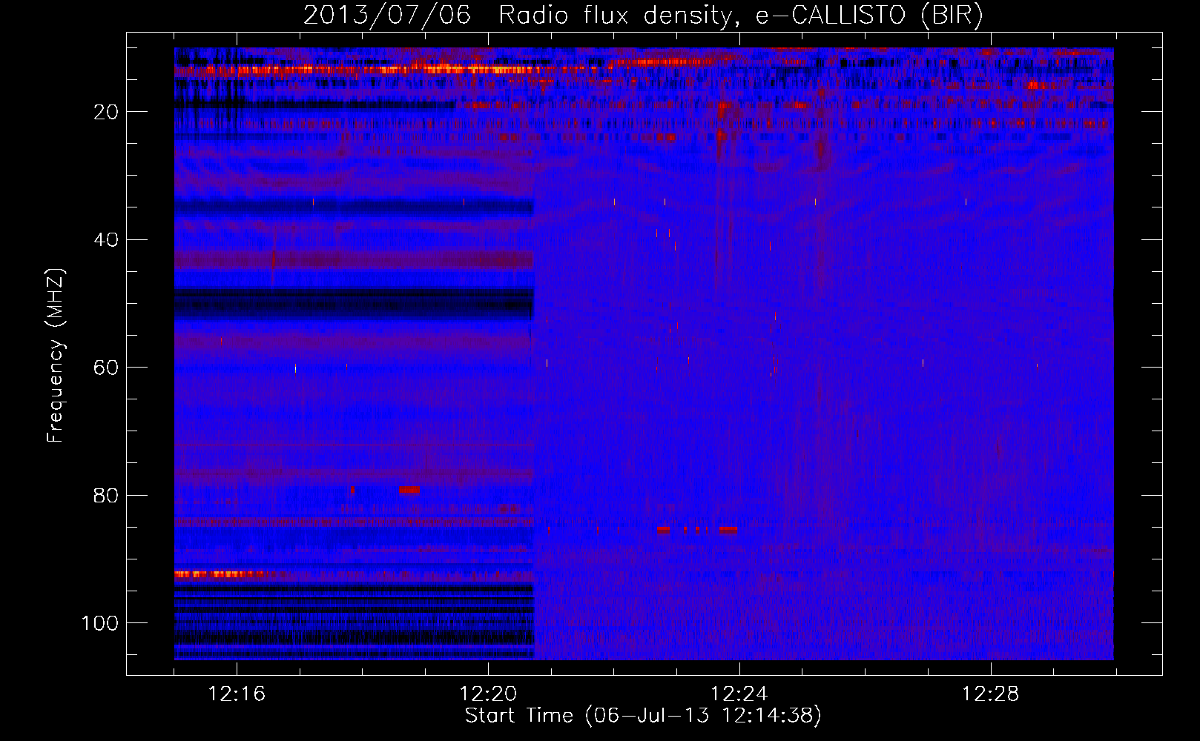Click the '12:28' time tick label
This screenshot has width=1200, height=741.
point(991,694)
